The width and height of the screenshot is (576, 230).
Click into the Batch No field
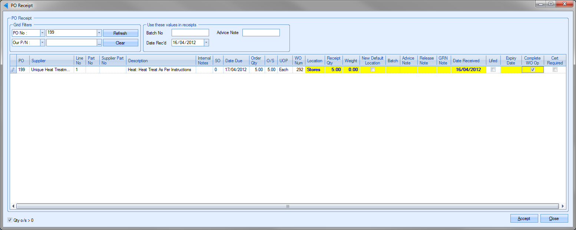[190, 33]
